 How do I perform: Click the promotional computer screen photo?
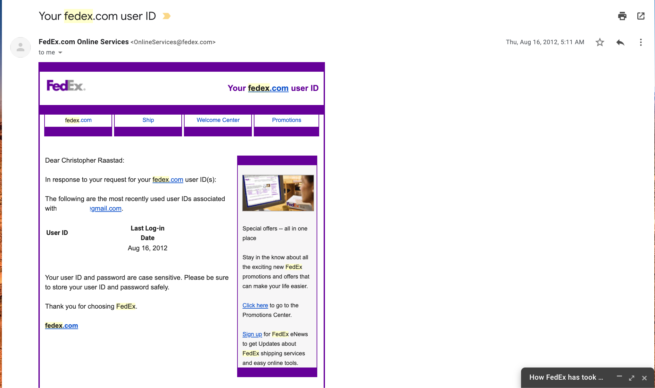(x=278, y=193)
